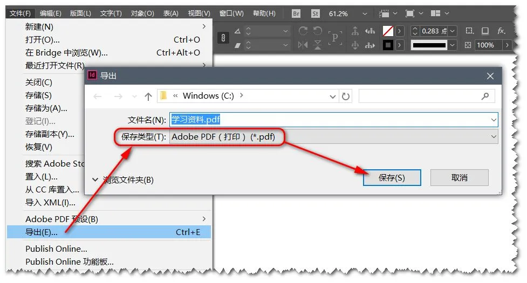Open the 表(A) menu
Screen dimensions: 527x283
171,13
